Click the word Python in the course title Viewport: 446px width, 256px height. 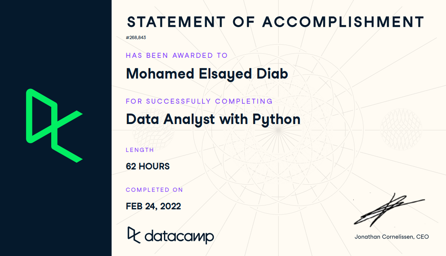click(x=276, y=119)
